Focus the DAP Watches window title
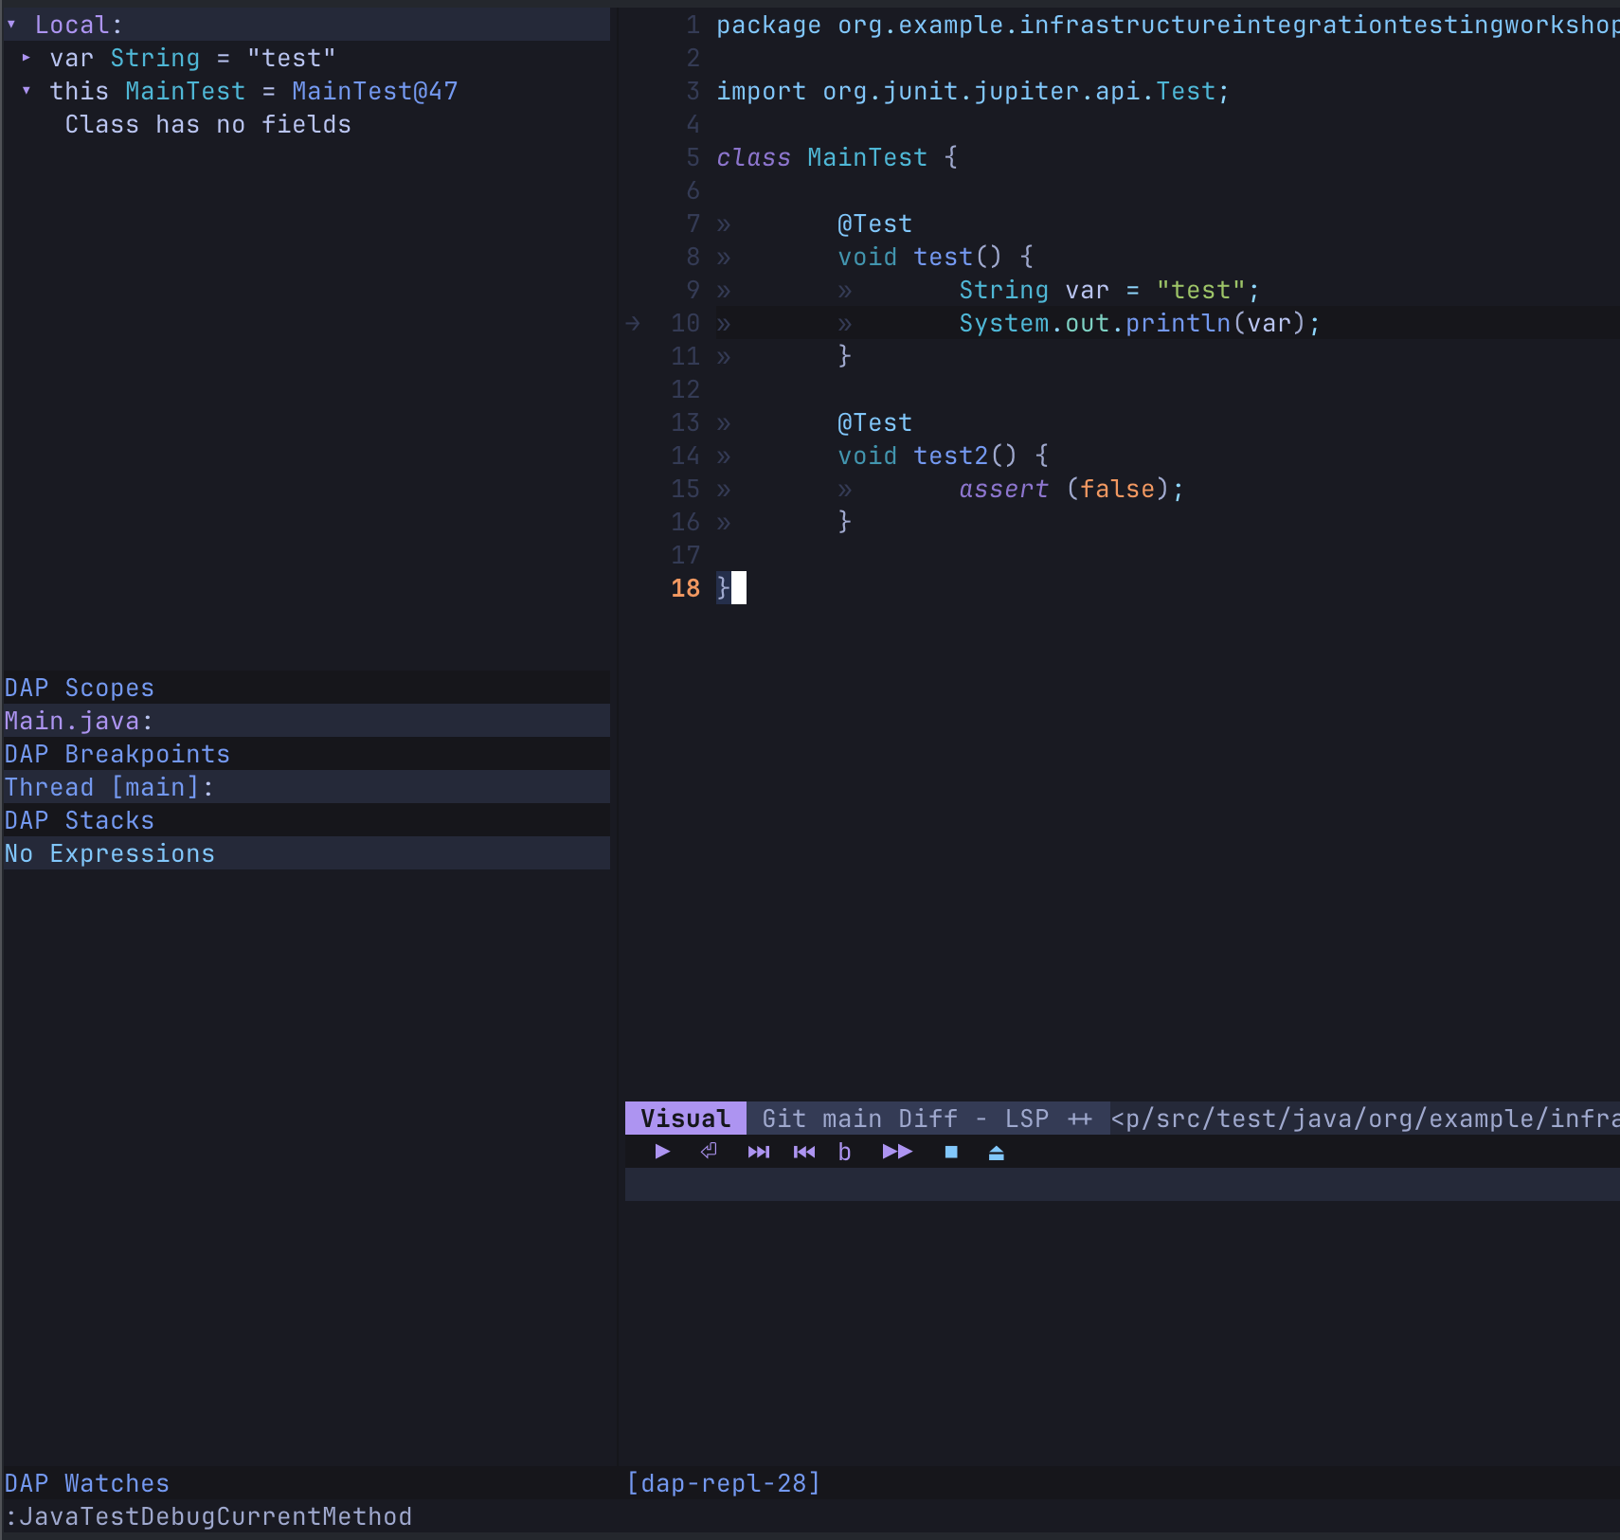The width and height of the screenshot is (1620, 1540). tap(87, 1483)
